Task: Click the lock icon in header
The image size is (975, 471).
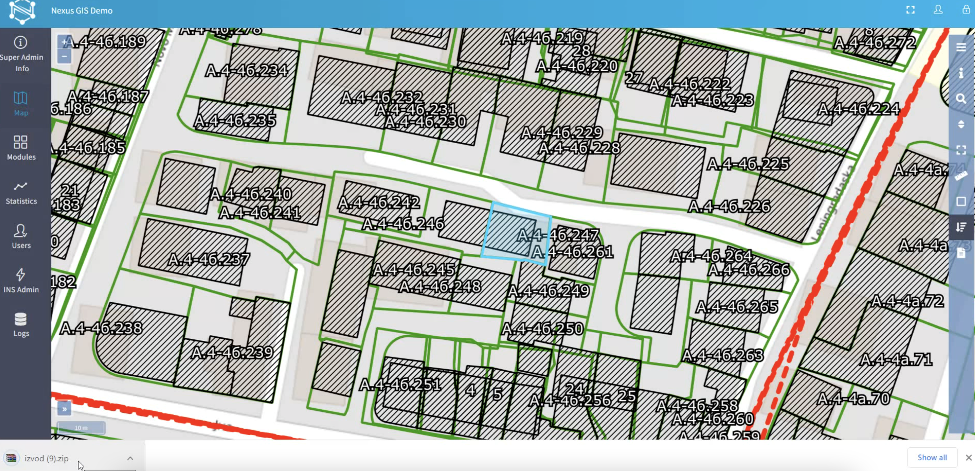Action: coord(966,10)
